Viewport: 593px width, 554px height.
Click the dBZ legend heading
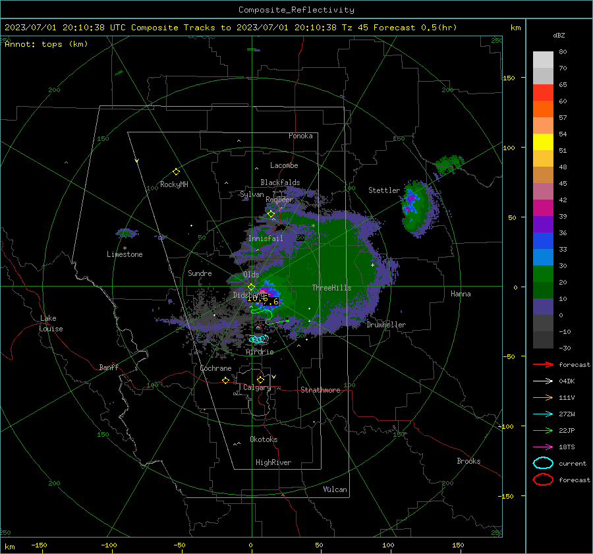tap(559, 35)
